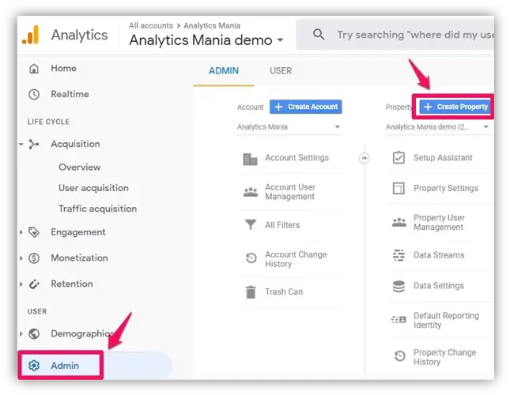Click the Trash Can bin icon
This screenshot has width=510, height=395.
coord(251,292)
